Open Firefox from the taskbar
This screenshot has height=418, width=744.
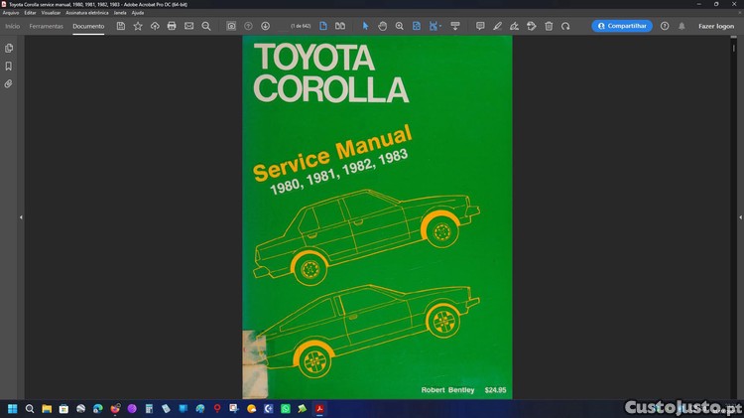pos(115,408)
